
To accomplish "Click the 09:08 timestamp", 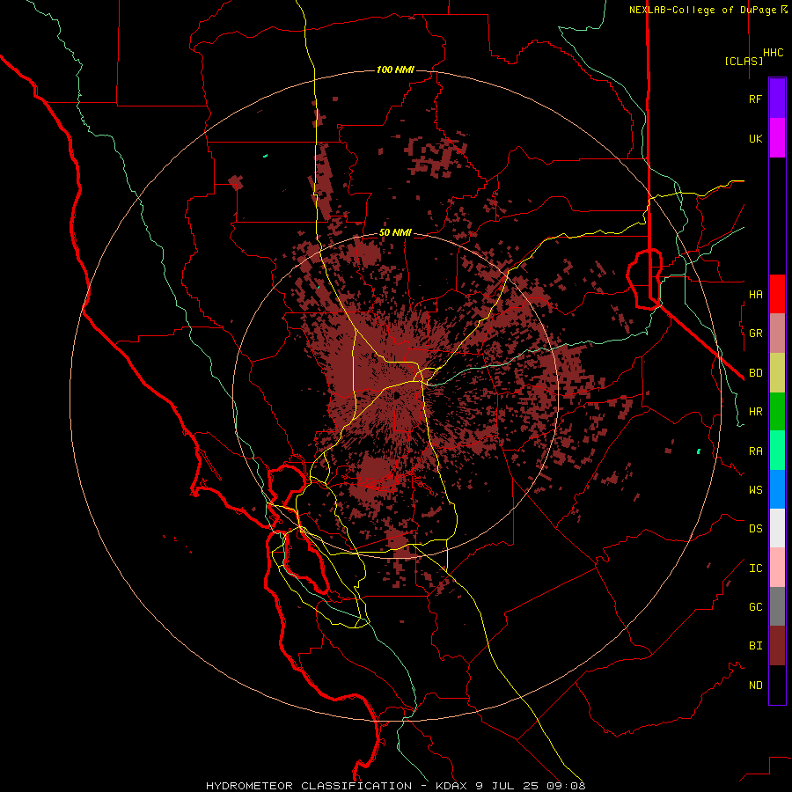I will 565,786.
